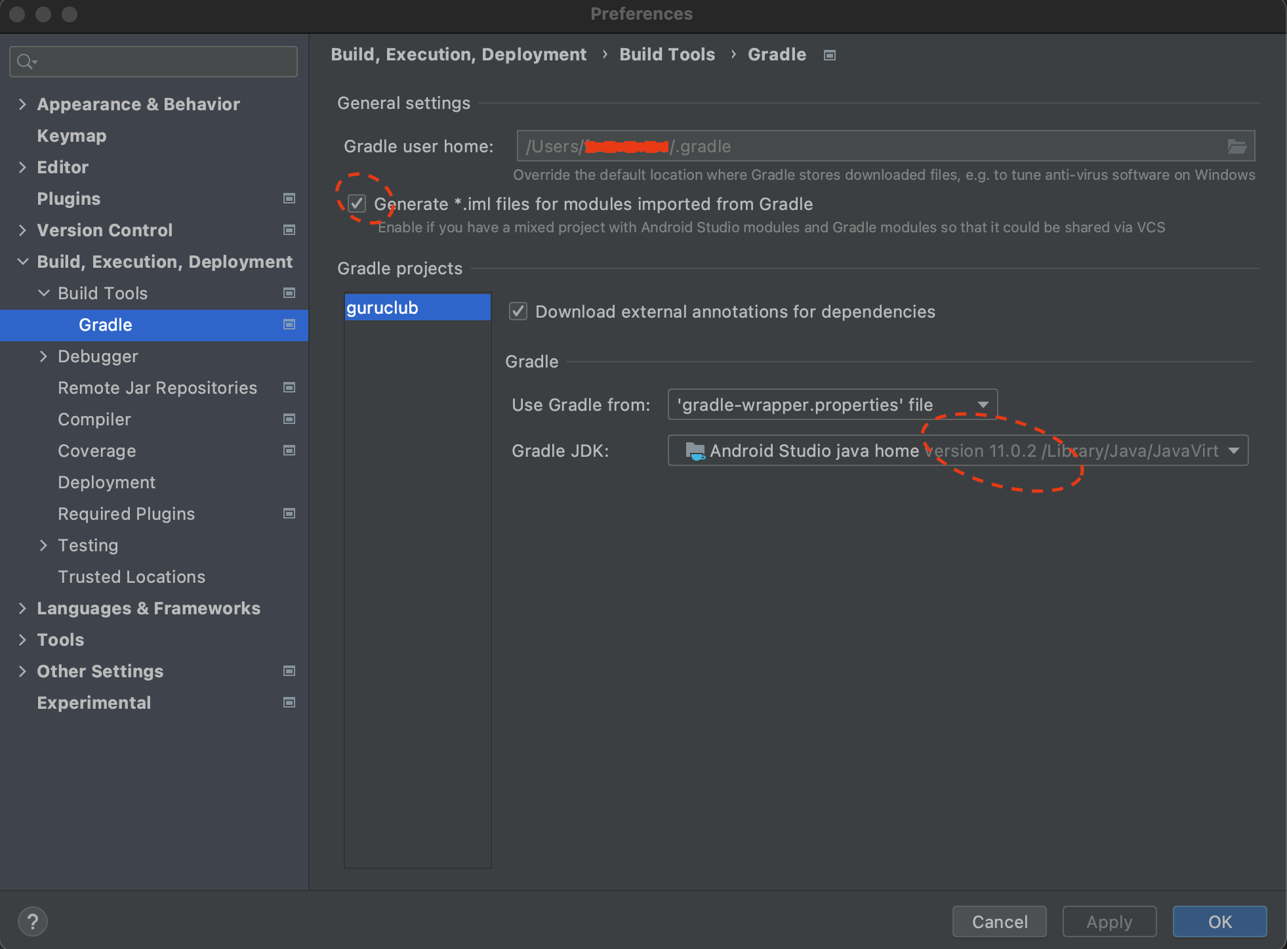Open the Use Gradle from dropdown
This screenshot has height=949, width=1287.
832,404
